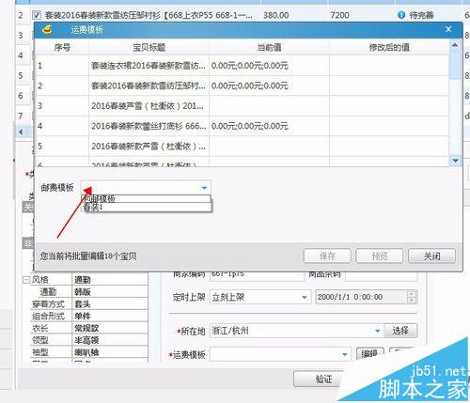
Task: Select row 5 title 2016春装新款芦雪（杜衡依）
Action: point(149,146)
